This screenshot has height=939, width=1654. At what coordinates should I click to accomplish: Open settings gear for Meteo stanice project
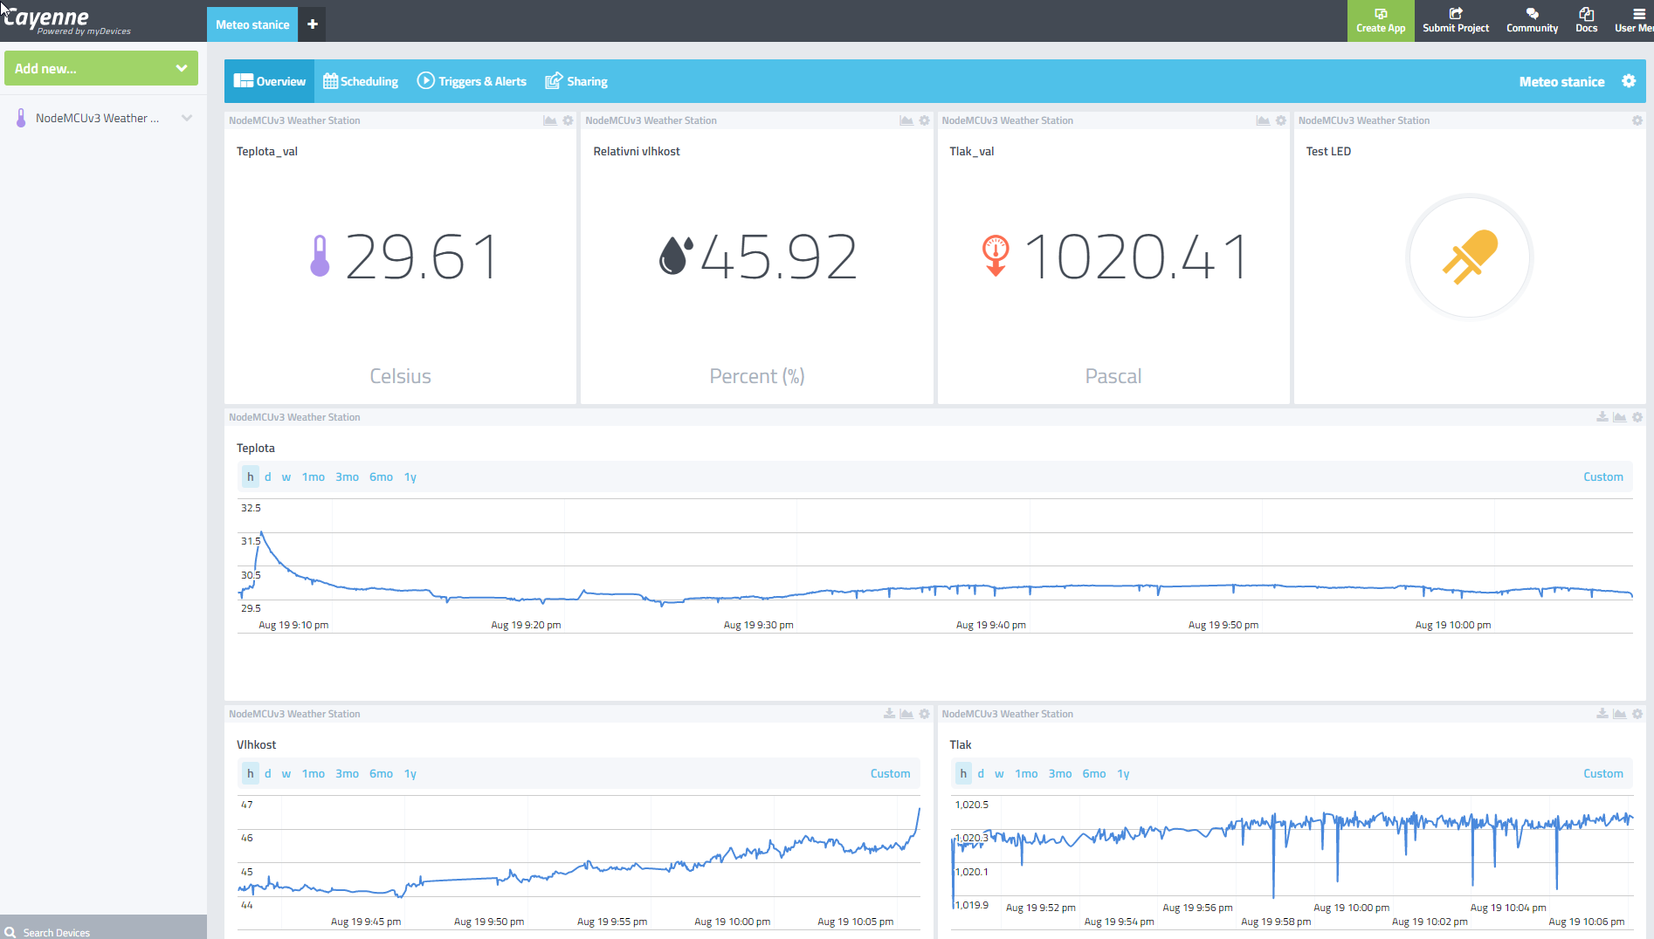[x=1629, y=81]
